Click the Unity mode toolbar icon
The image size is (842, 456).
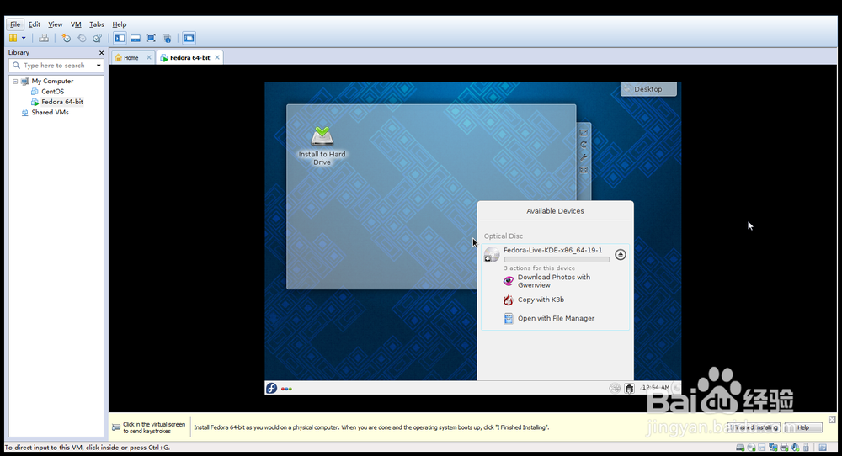pos(167,38)
